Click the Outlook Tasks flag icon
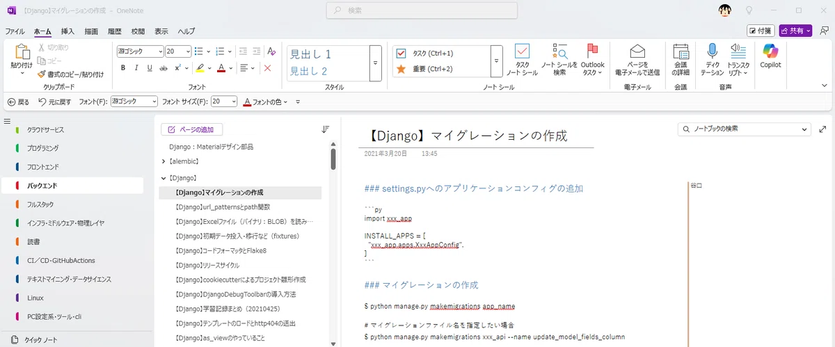Viewport: 835px width, 347px height. (x=593, y=51)
